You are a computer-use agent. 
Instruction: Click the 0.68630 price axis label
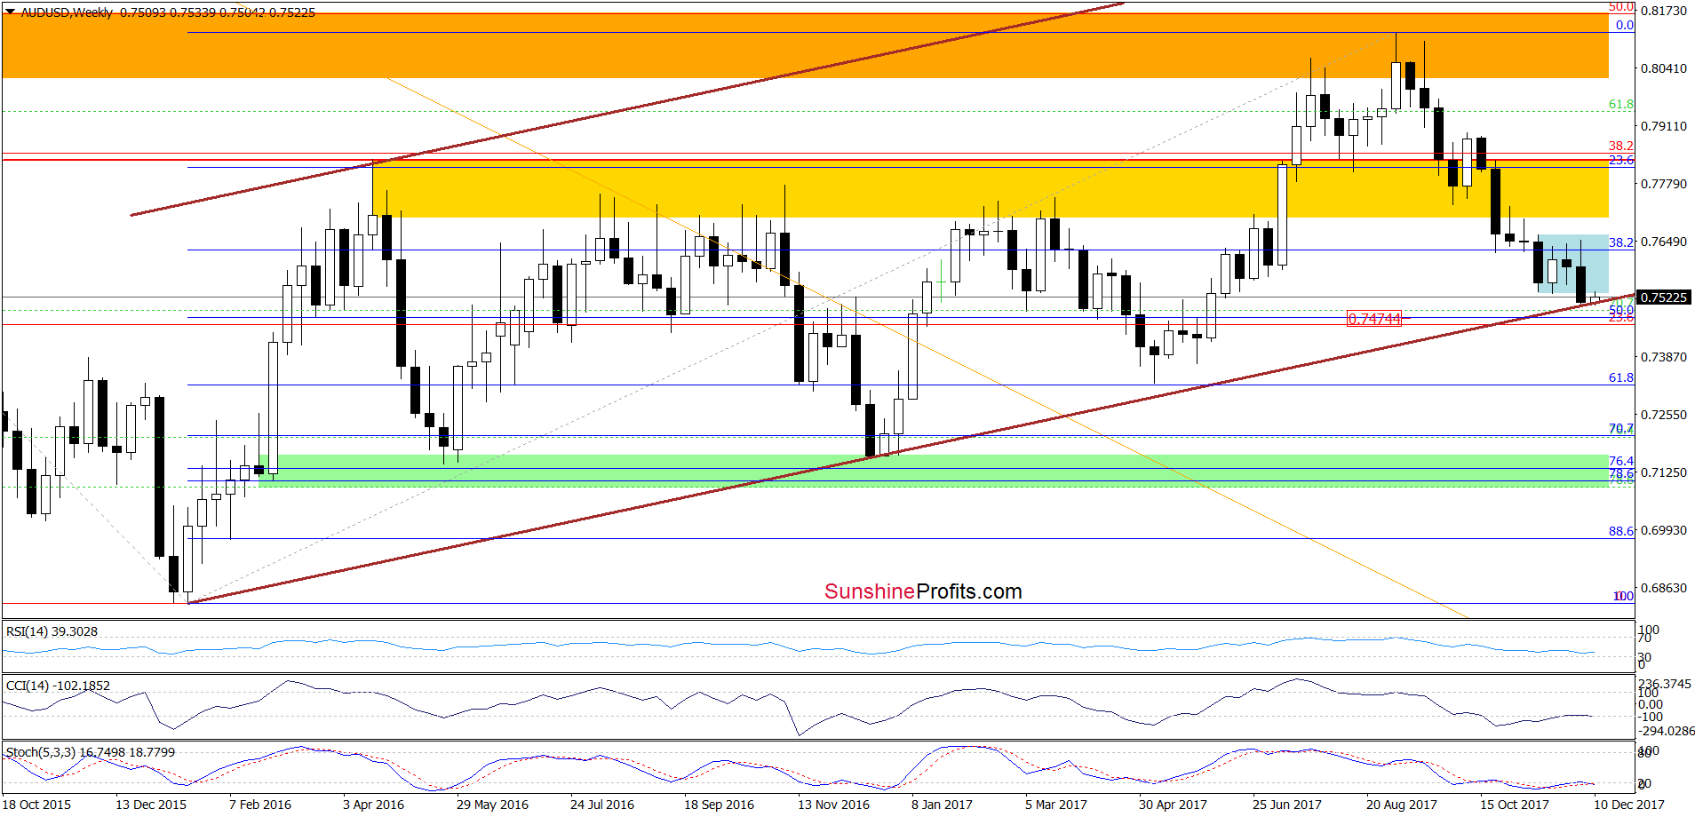[x=1663, y=588]
